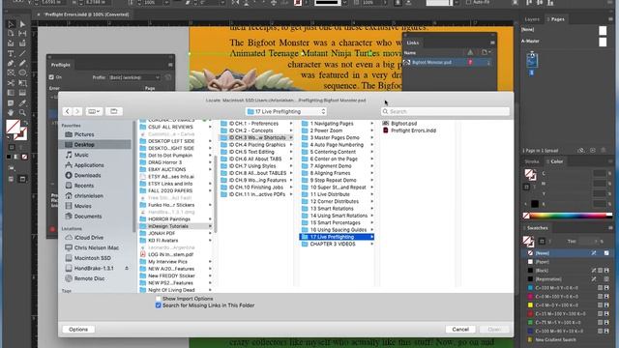The image size is (619, 348).
Task: Expand 1 Navigating Pages folder arrow
Action: coord(371,124)
